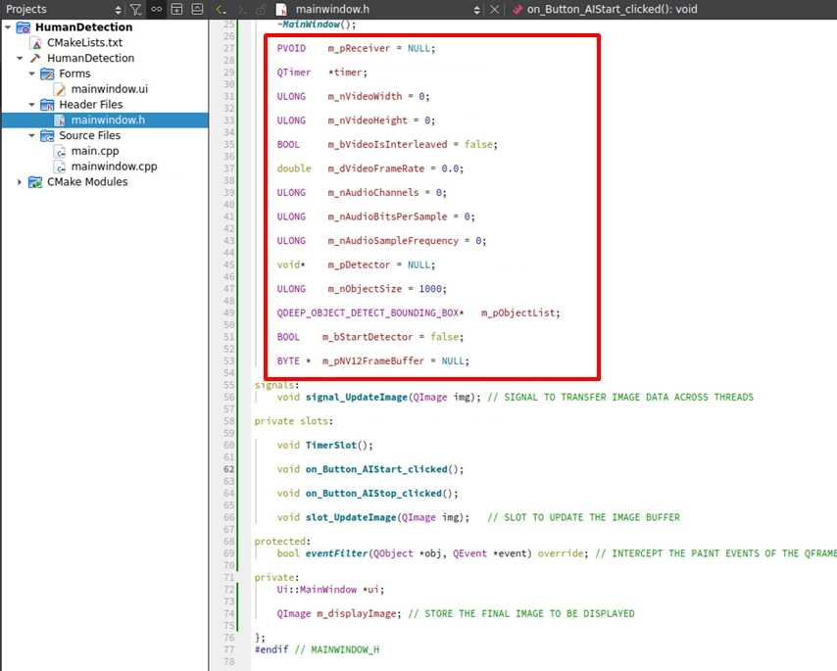Go back with the navigation arrow
Screen dimensions: 837x671
pyautogui.click(x=221, y=9)
